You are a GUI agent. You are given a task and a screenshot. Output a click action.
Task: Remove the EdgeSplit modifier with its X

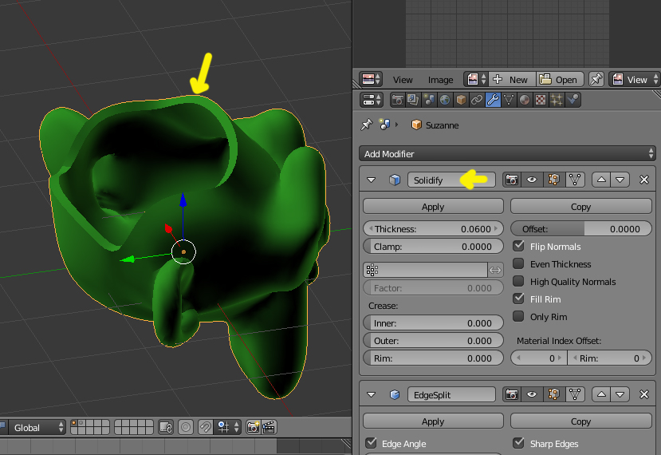pyautogui.click(x=643, y=394)
